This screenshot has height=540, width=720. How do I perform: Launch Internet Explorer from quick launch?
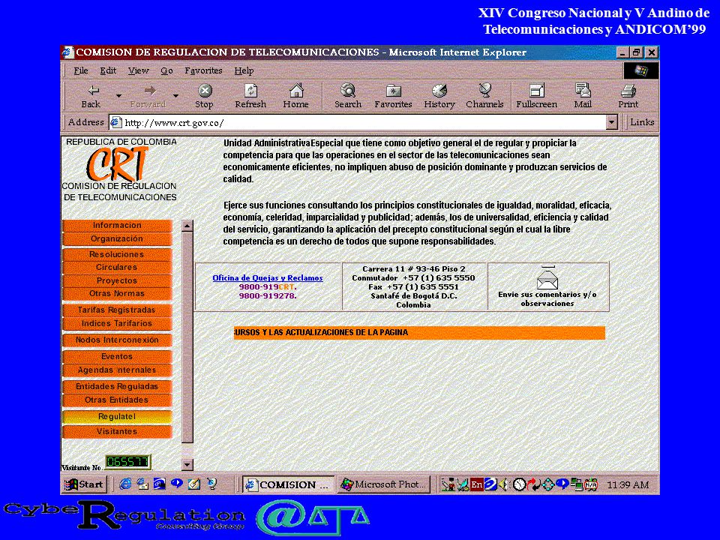(x=125, y=484)
